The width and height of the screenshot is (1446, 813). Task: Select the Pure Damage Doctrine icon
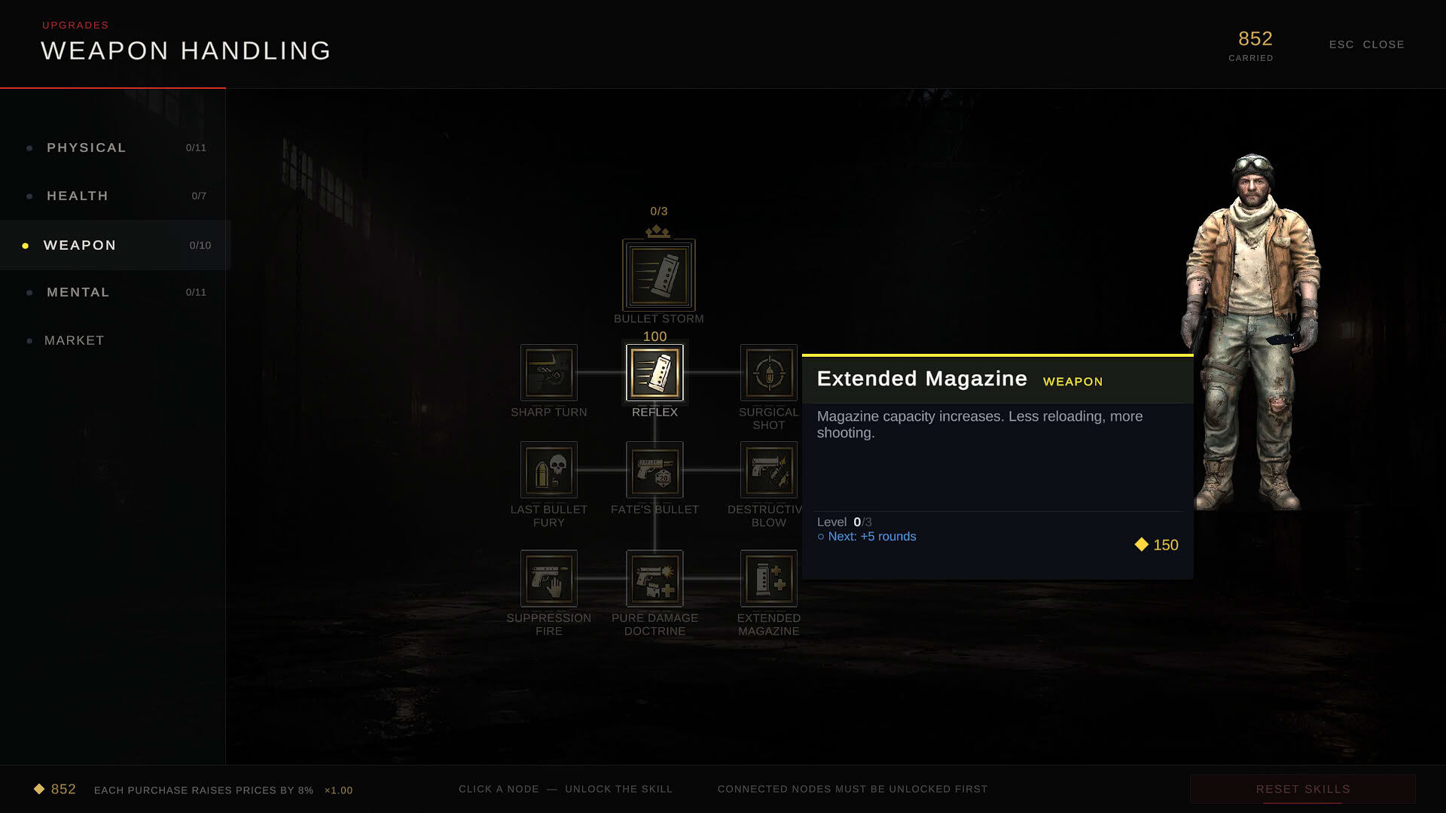[x=654, y=578]
